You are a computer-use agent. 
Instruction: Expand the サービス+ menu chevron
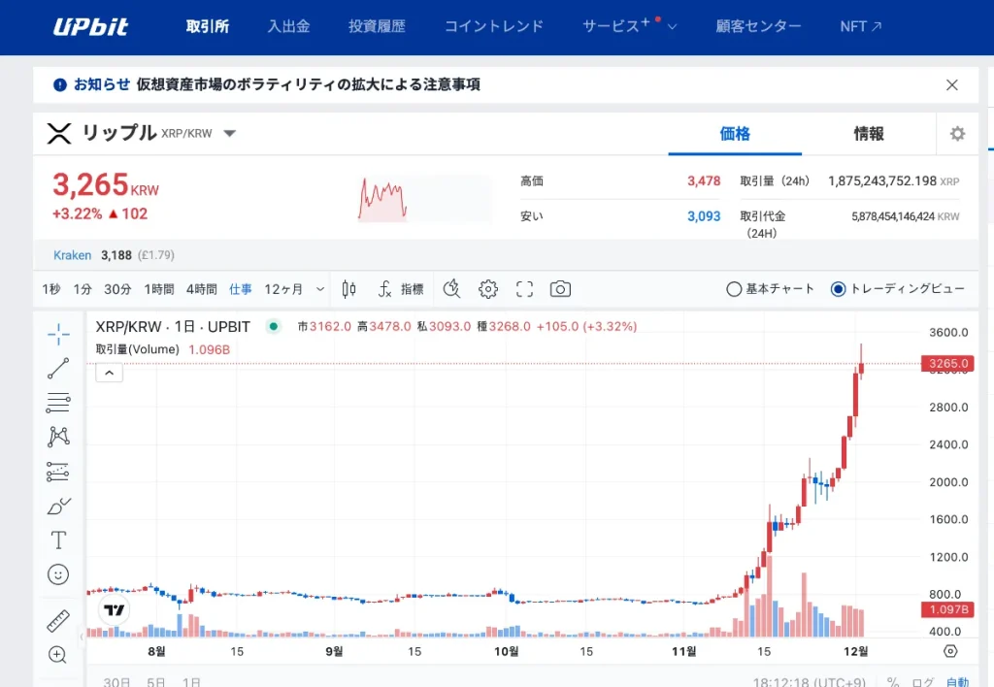click(x=672, y=26)
